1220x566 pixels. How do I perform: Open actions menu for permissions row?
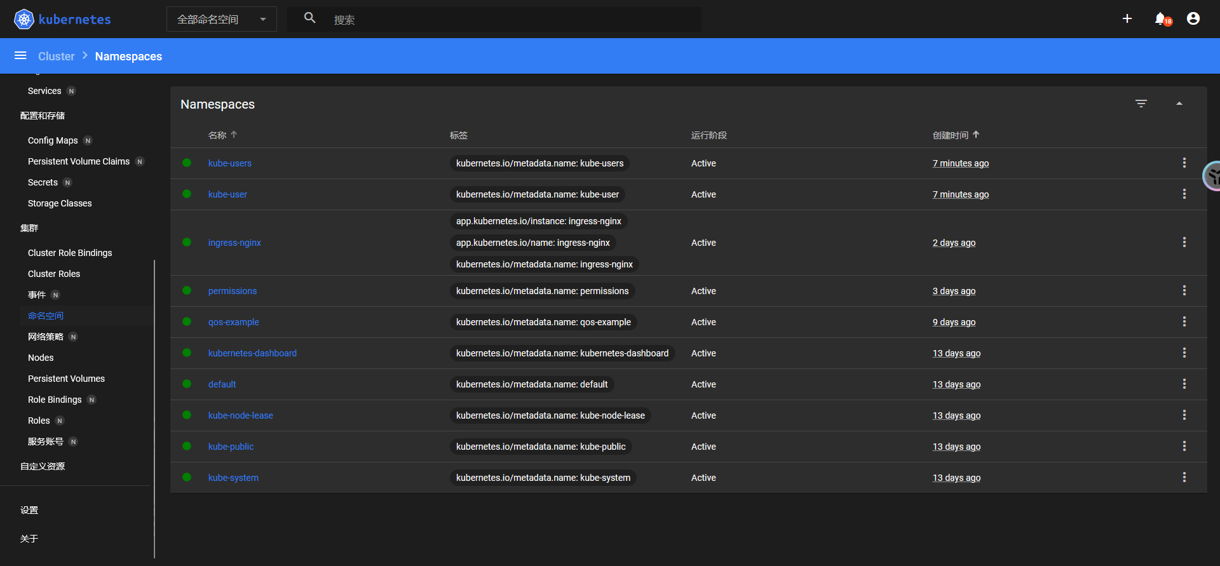[x=1184, y=291]
